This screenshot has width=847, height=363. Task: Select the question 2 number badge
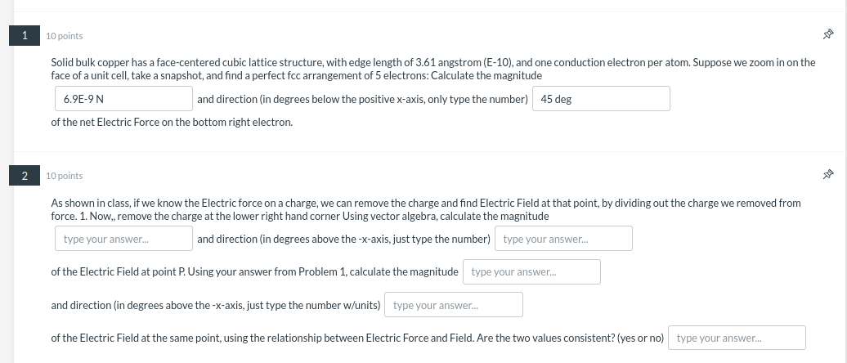25,175
